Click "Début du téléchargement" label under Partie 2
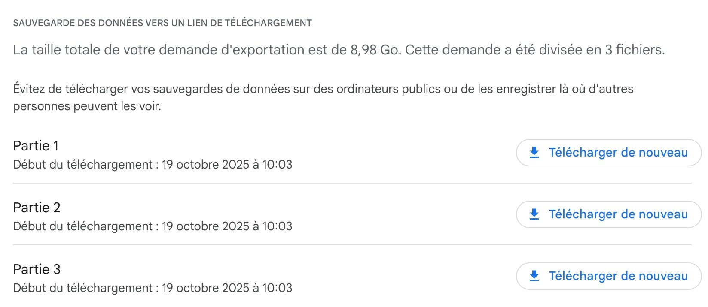The height and width of the screenshot is (307, 708). tap(82, 226)
